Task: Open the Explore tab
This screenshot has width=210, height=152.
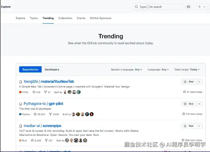Action: [21, 18]
